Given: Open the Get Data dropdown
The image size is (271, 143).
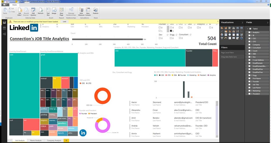Looking at the screenshot, I should coord(20,11).
